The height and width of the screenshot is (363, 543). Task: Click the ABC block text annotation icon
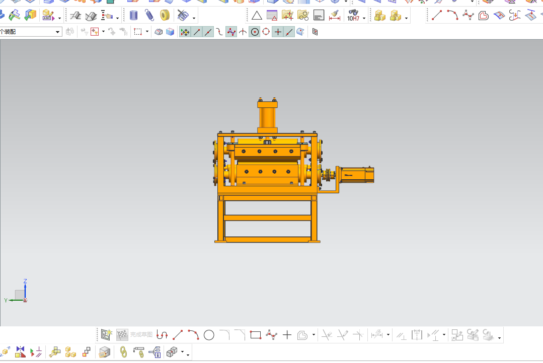48,16
